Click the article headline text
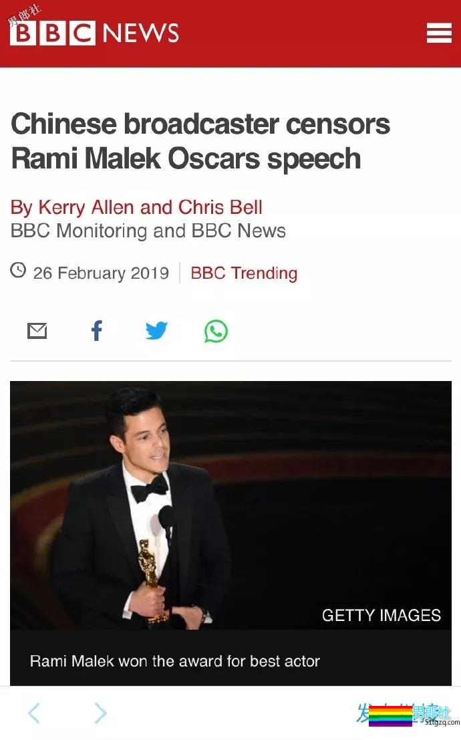Image resolution: width=461 pixels, height=740 pixels. [x=200, y=141]
